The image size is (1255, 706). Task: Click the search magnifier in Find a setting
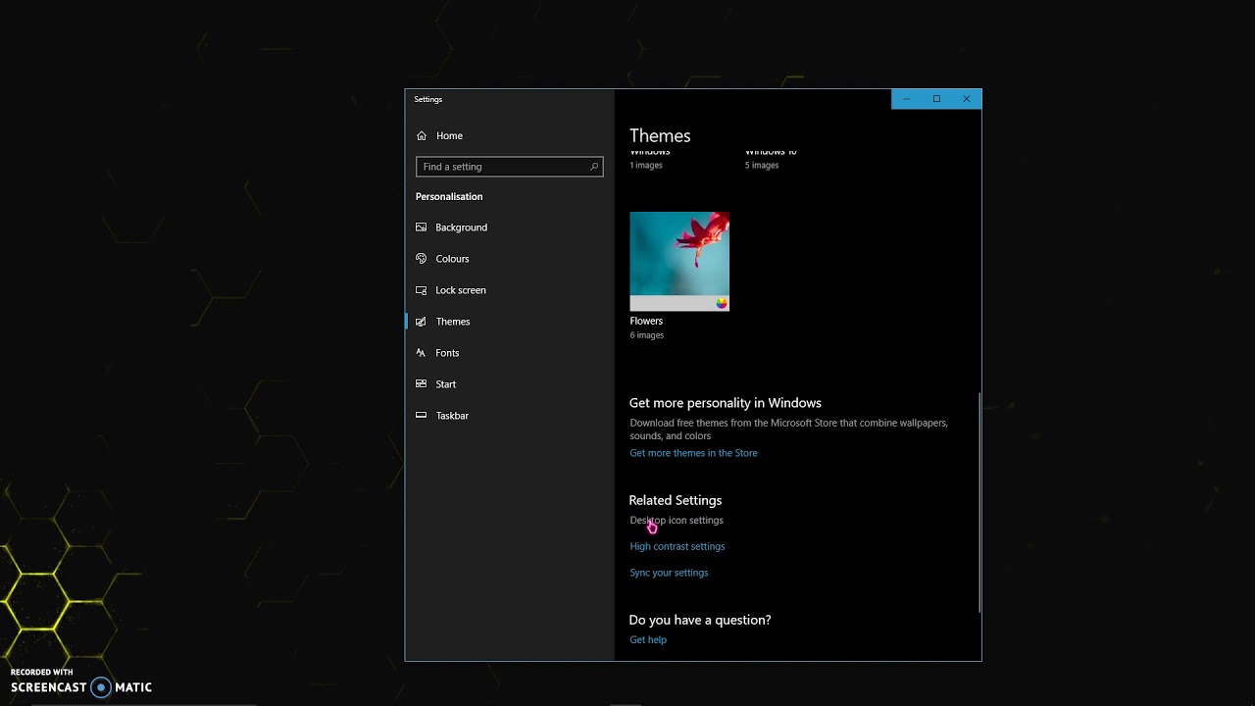[593, 167]
